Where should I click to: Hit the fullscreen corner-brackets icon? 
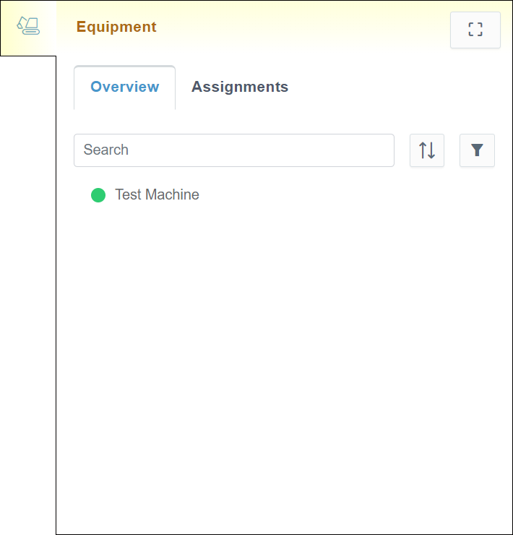[475, 30]
